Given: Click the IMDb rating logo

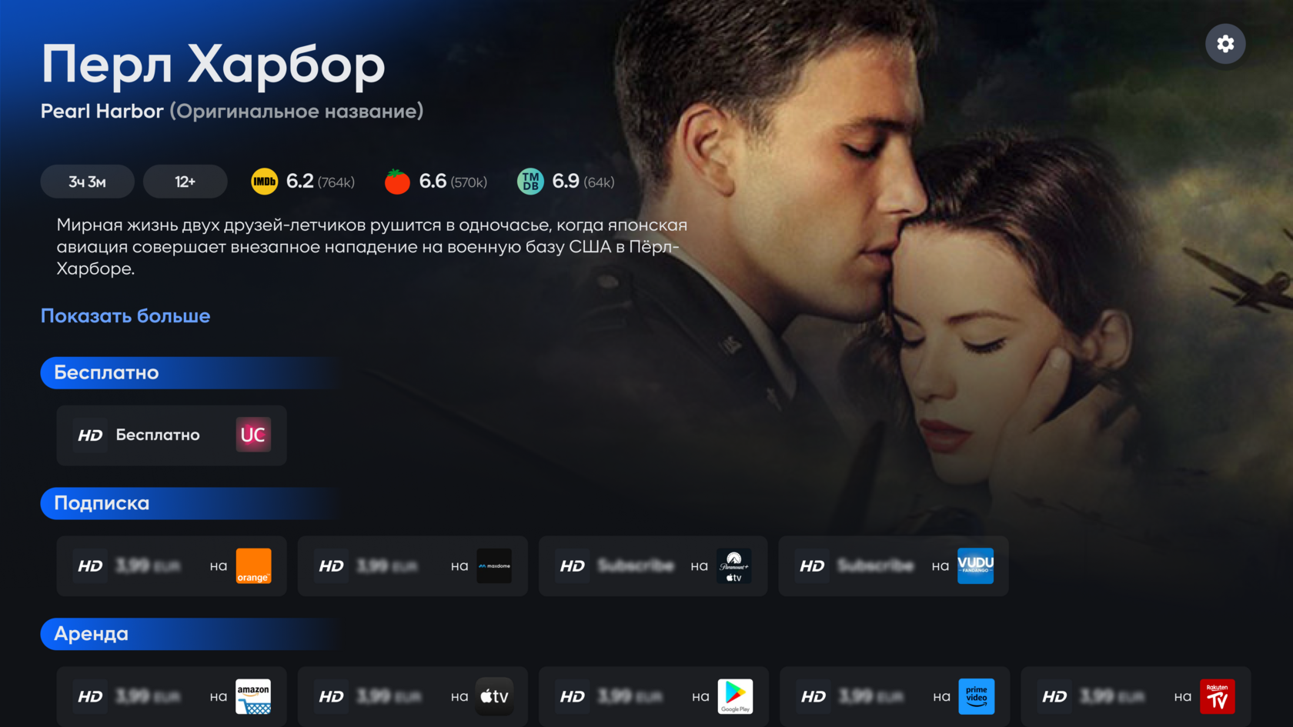Looking at the screenshot, I should tap(264, 182).
